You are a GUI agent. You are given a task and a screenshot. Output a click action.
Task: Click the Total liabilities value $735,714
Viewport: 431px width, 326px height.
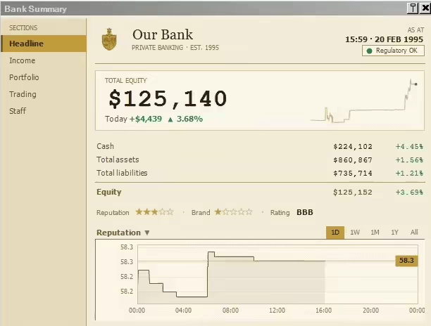coord(353,174)
